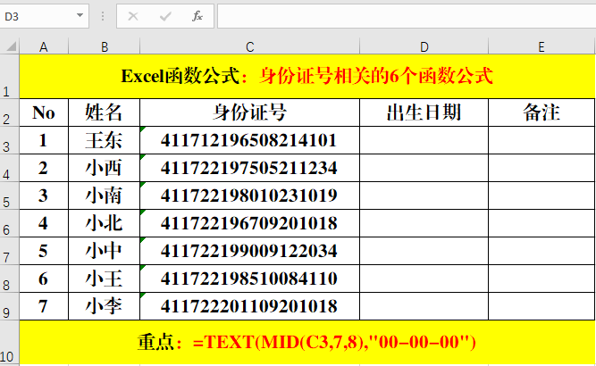This screenshot has height=366, width=596.
Task: Click the 'No' header cell
Action: (x=44, y=112)
